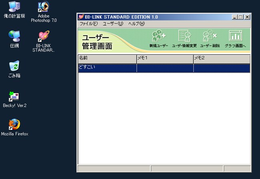Click メモ1 cell of どすこい row

pyautogui.click(x=165, y=68)
